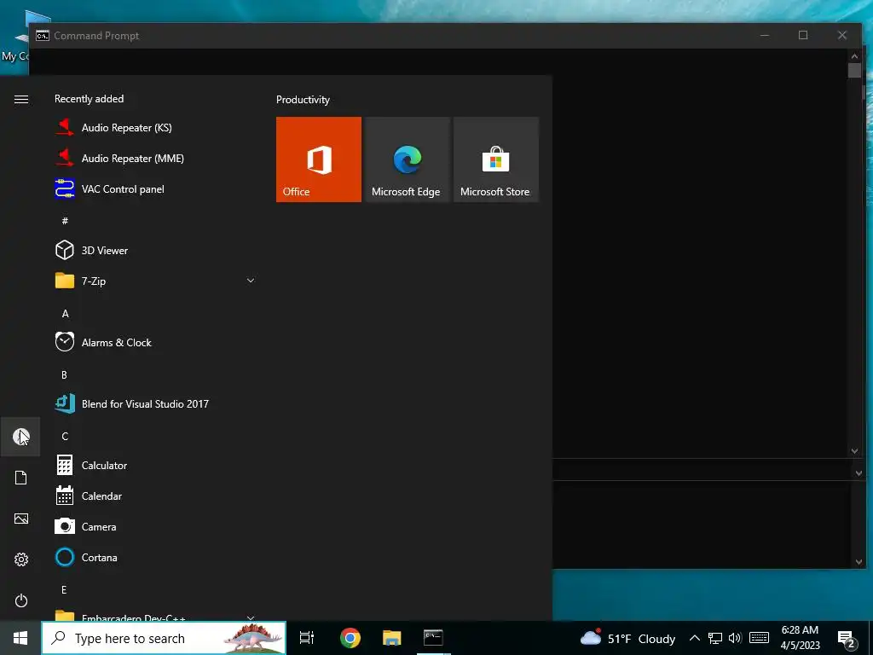Launch Google Chrome from the taskbar
Viewport: 873px width, 655px height.
point(350,638)
